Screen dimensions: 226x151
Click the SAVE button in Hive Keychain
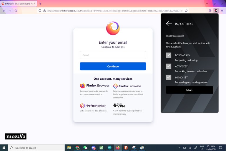190,90
